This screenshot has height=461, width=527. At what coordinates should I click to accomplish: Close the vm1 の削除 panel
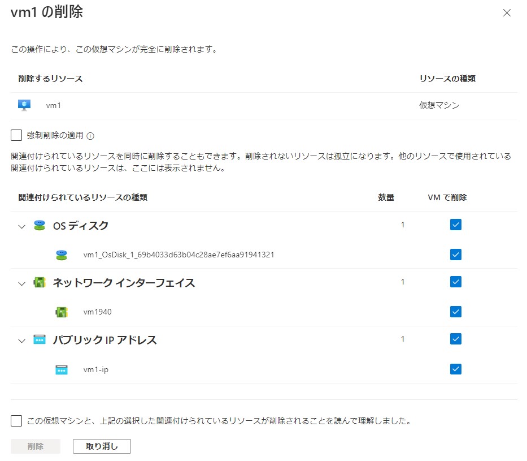(507, 13)
